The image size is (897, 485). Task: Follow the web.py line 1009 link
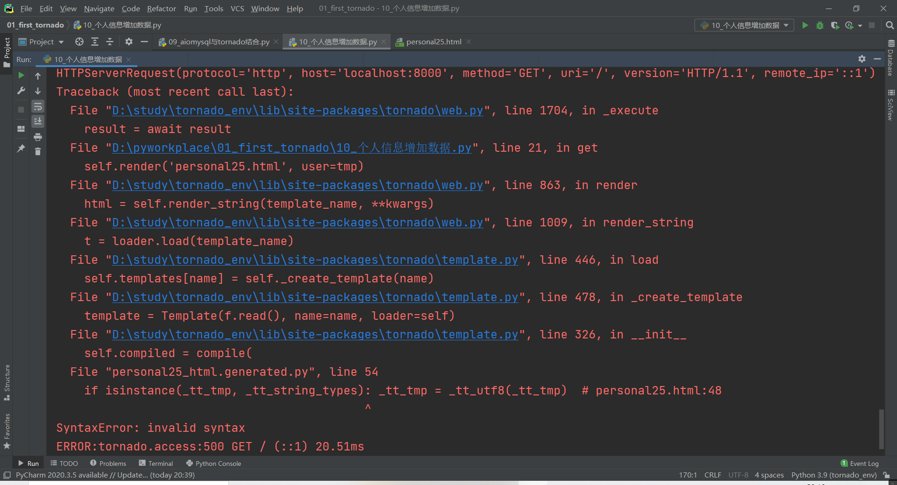(x=298, y=223)
